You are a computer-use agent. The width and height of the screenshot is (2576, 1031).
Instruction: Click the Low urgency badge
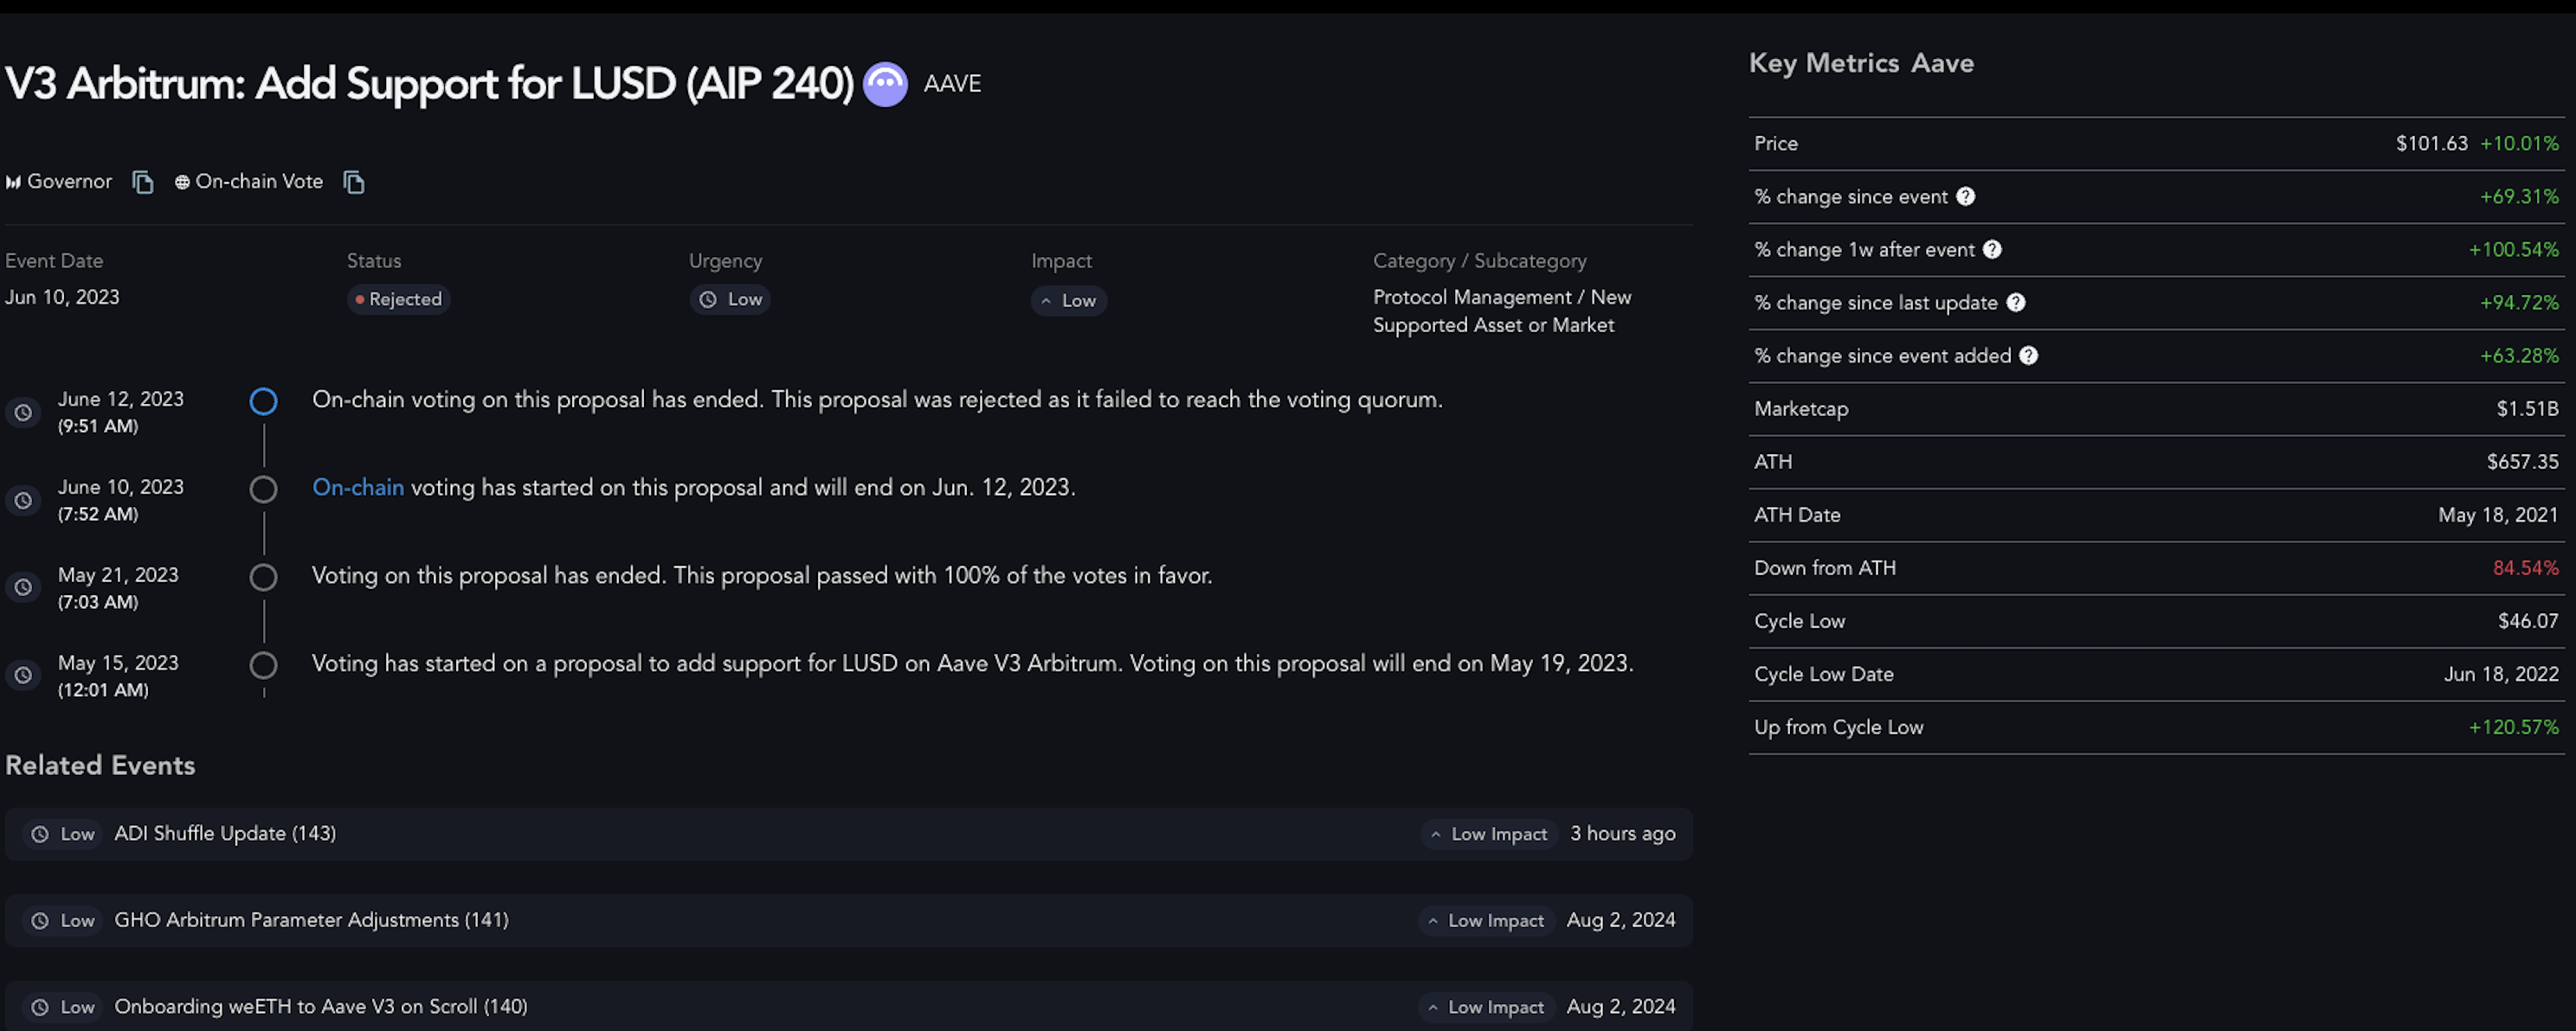tap(730, 300)
